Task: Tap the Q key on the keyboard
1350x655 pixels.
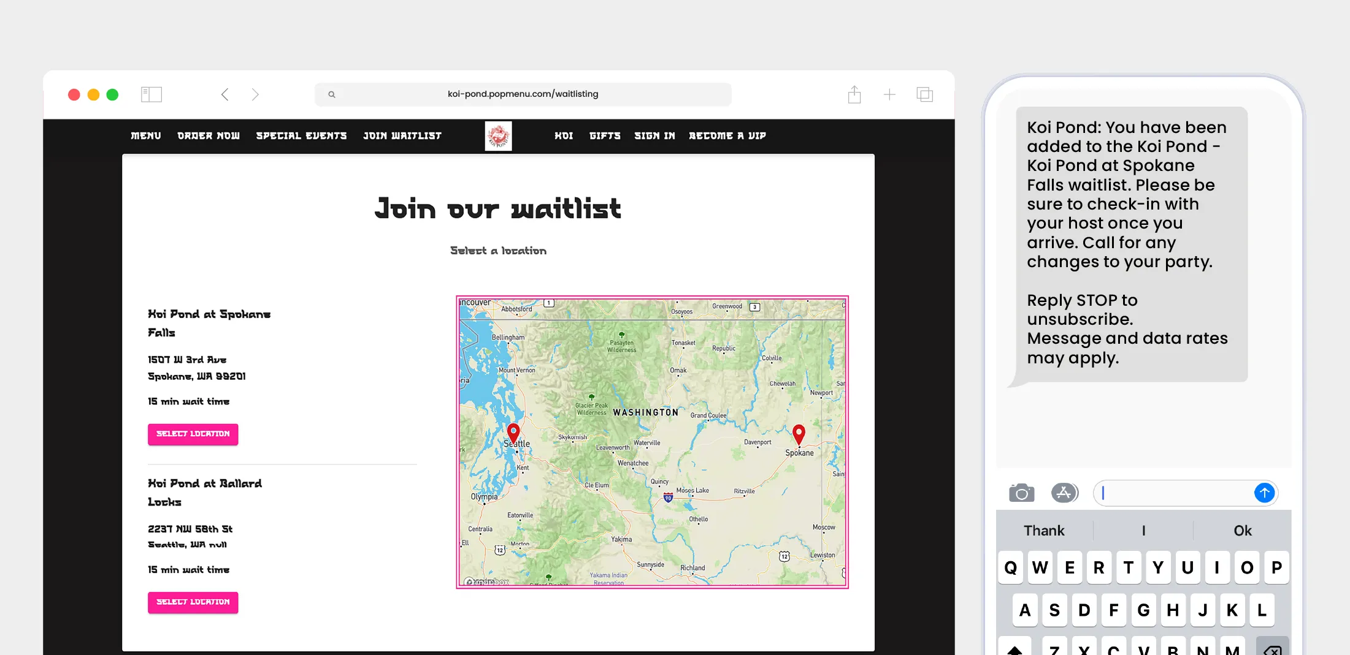Action: tap(1010, 567)
